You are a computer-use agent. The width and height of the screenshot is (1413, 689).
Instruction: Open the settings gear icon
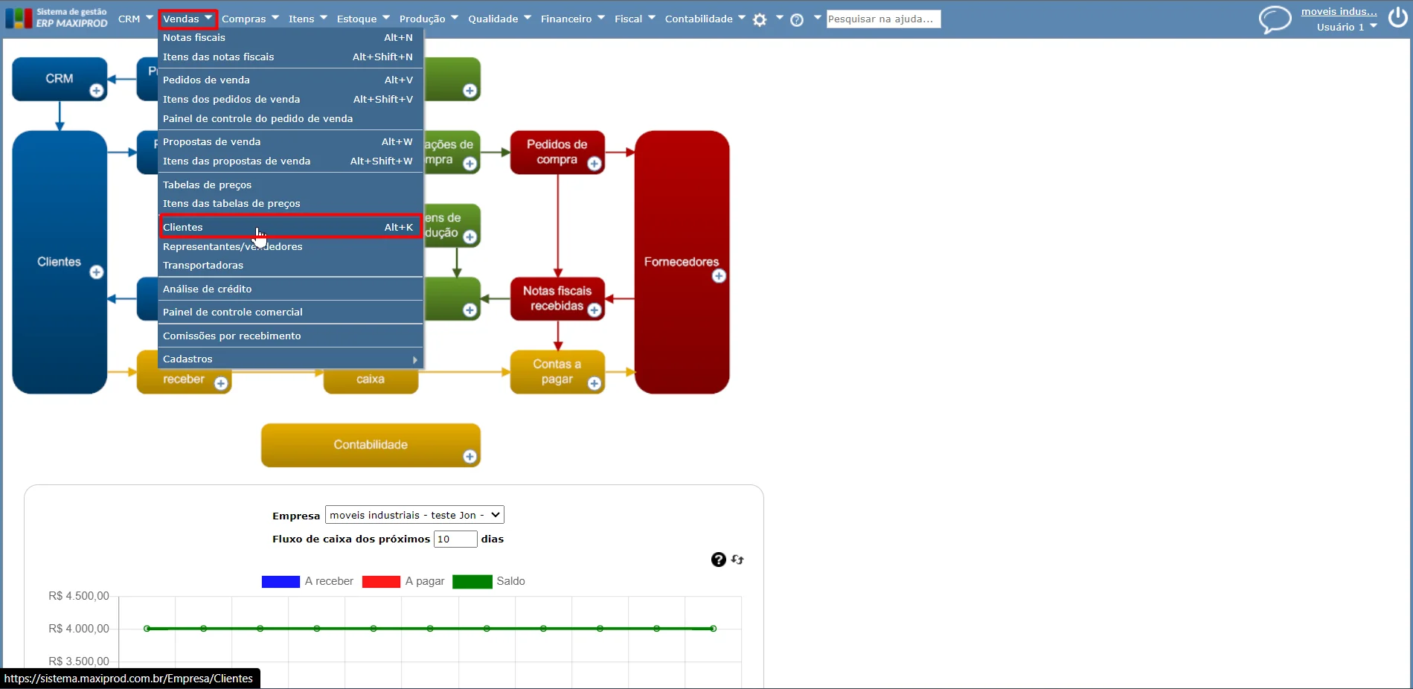click(760, 20)
